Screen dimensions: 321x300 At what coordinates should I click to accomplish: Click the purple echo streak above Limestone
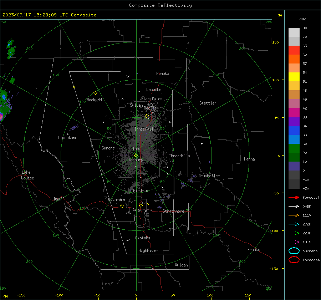point(74,128)
